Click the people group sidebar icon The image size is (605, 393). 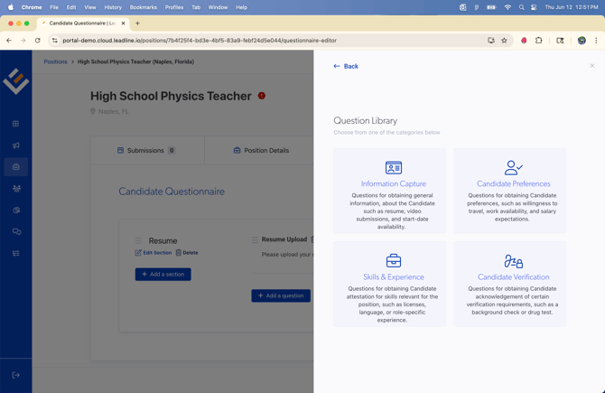pyautogui.click(x=16, y=189)
